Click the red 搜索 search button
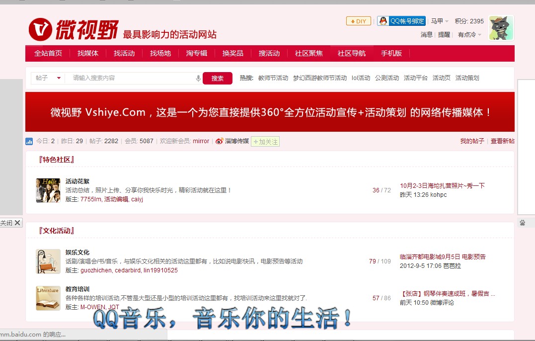The width and height of the screenshot is (535, 341). pos(218,78)
